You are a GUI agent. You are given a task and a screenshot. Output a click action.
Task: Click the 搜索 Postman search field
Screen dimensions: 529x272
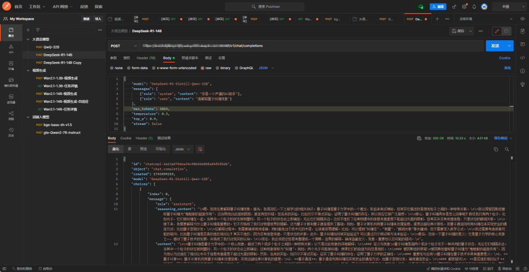265,6
